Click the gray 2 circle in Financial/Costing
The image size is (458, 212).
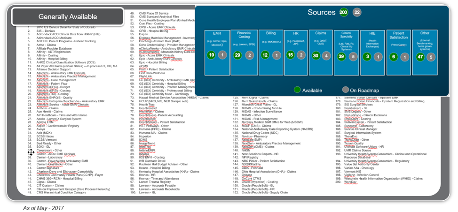(249, 55)
